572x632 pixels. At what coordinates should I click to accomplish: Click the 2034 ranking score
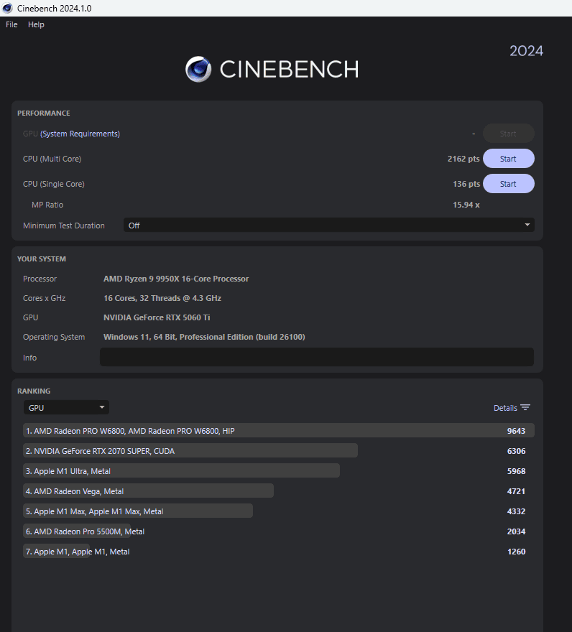(517, 531)
